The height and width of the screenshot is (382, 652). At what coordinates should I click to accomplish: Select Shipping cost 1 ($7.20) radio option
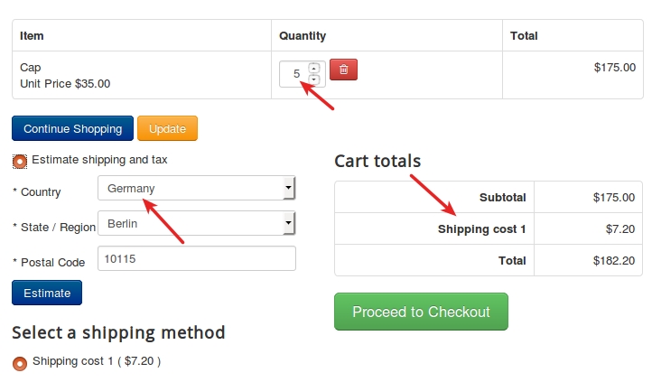(20, 363)
